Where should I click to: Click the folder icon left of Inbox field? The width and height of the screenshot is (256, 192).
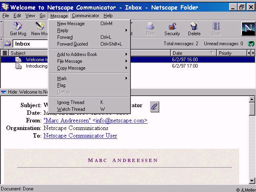click(x=7, y=44)
